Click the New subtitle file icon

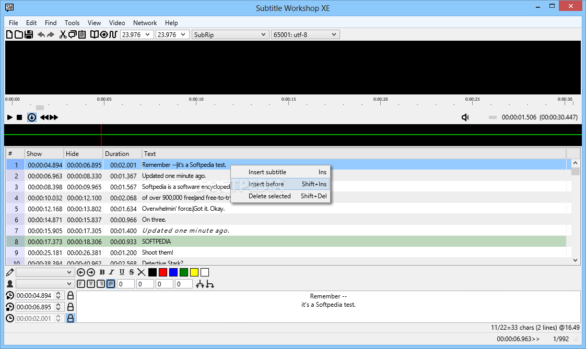9,35
